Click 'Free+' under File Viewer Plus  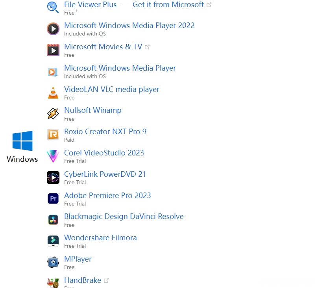71,13
